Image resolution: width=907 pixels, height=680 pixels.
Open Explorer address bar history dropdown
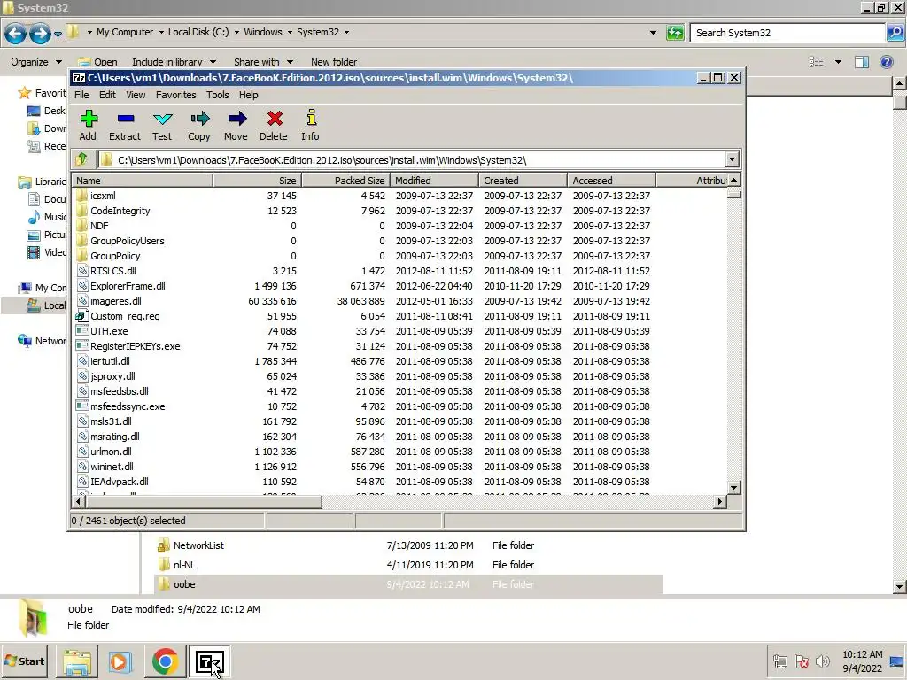653,33
